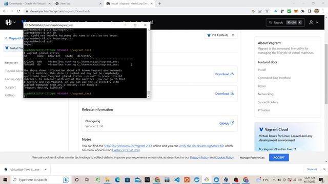The width and height of the screenshot is (328, 184).
Task: Click the share page icon in address bar
Action: pos(260,11)
